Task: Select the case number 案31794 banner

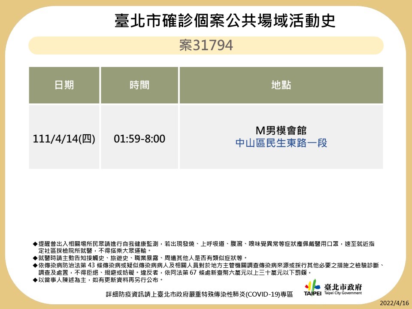Action: click(206, 45)
